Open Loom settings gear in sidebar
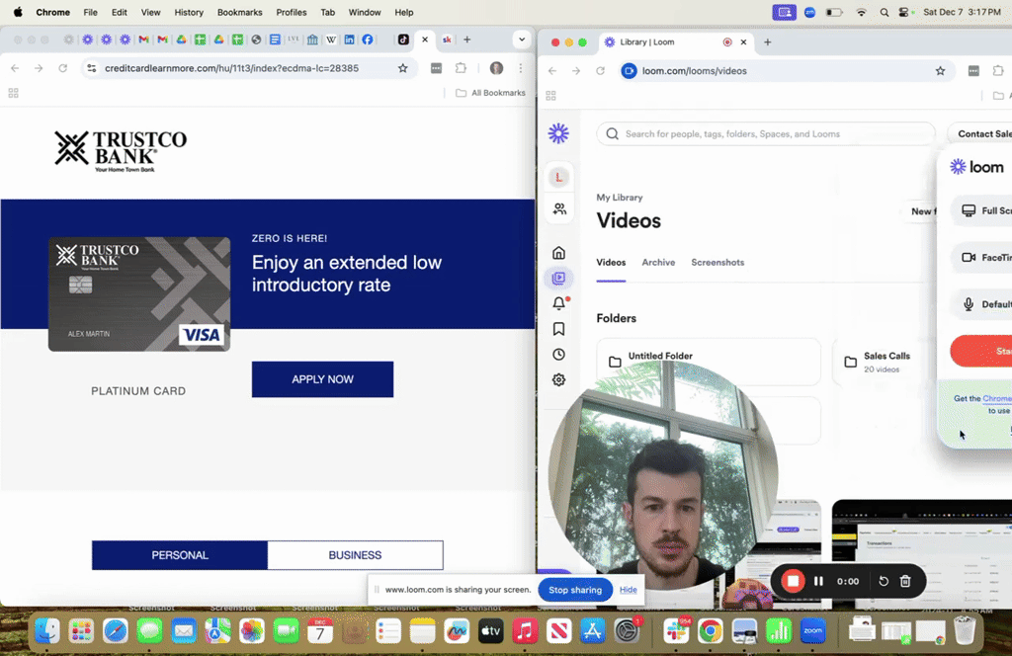1012x656 pixels. pyautogui.click(x=559, y=380)
